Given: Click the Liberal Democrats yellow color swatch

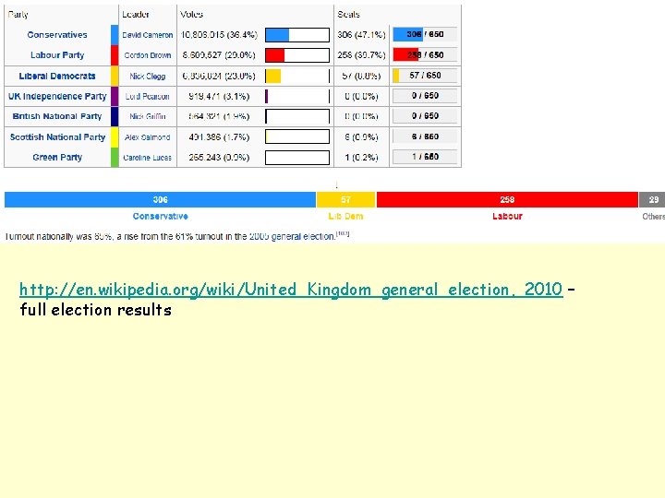Looking at the screenshot, I should [x=115, y=76].
